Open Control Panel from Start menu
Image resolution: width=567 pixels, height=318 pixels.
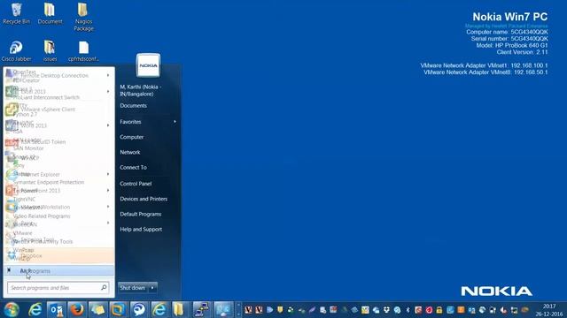(136, 184)
